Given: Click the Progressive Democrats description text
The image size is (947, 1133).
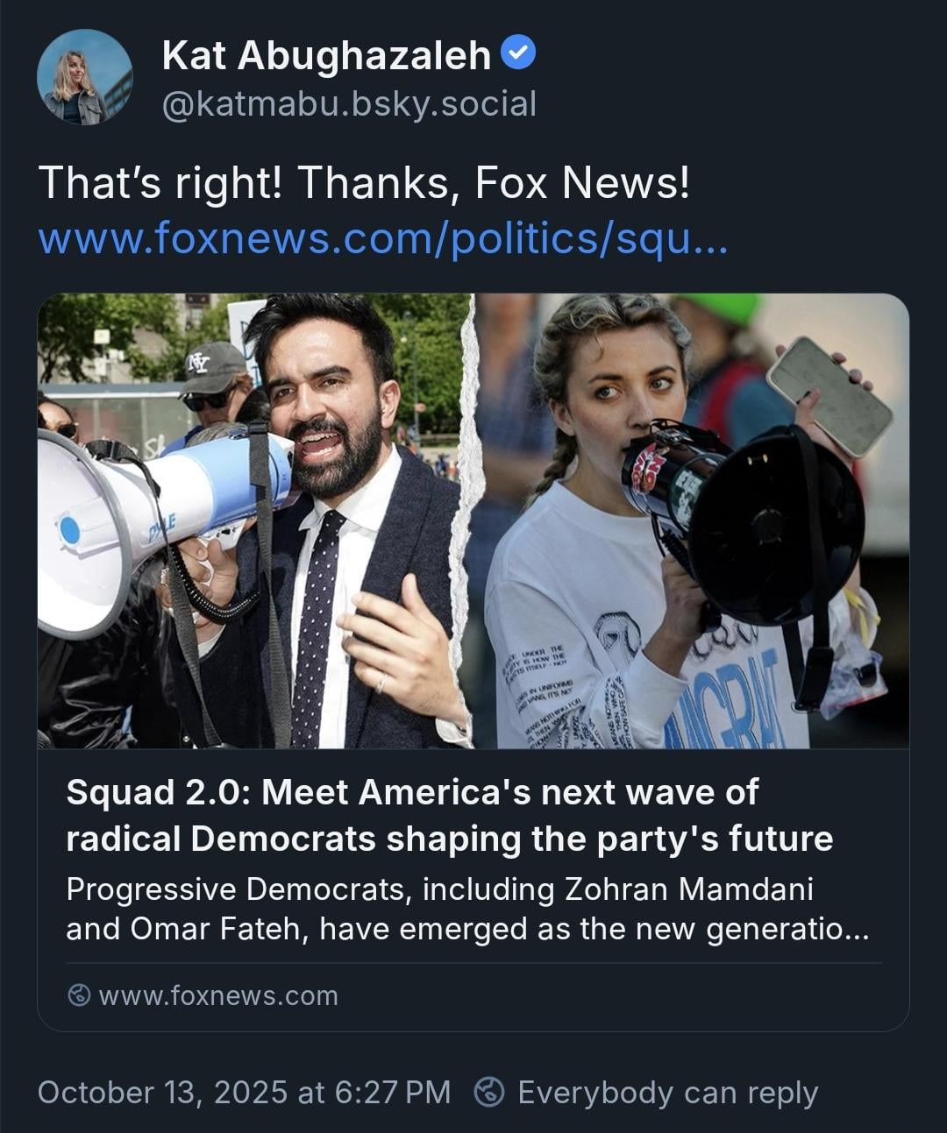Looking at the screenshot, I should tap(466, 909).
